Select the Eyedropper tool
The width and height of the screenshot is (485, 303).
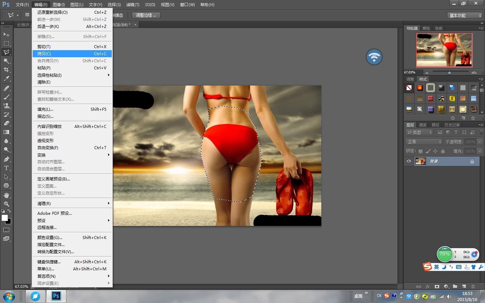(x=6, y=78)
